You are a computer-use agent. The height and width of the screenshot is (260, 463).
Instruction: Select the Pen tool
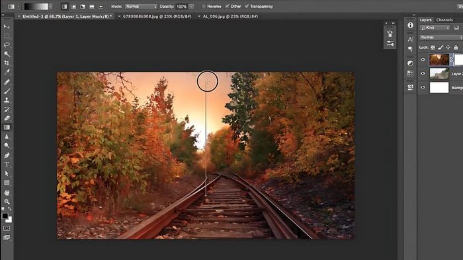click(x=7, y=155)
